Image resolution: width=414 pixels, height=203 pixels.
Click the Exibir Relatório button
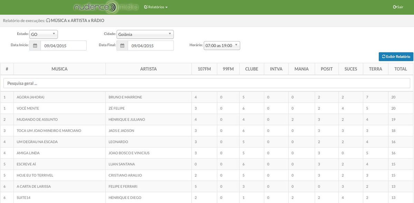396,57
